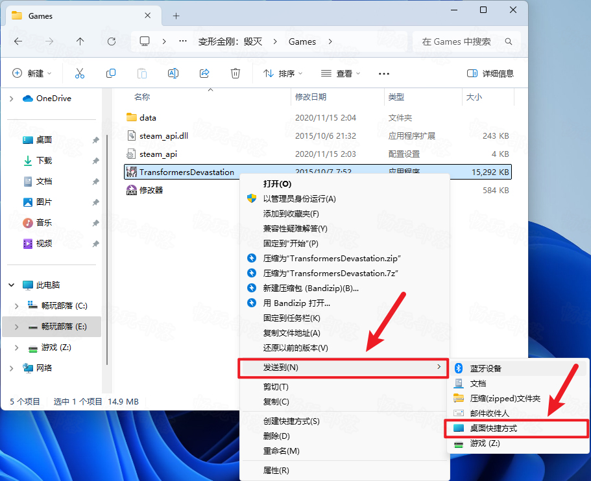591x481 pixels.
Task: Click the 在 Games 中搜索 search box
Action: [x=466, y=41]
